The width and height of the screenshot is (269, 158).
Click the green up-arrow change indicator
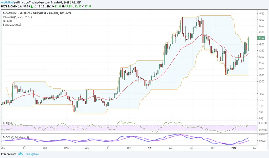[32, 7]
